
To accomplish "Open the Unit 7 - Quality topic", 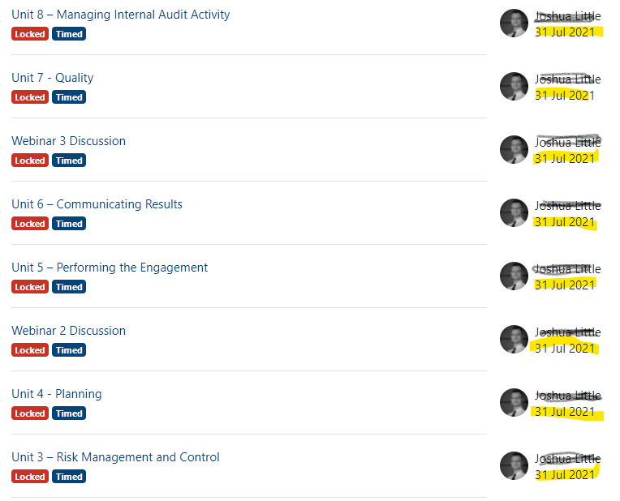I will tap(53, 78).
